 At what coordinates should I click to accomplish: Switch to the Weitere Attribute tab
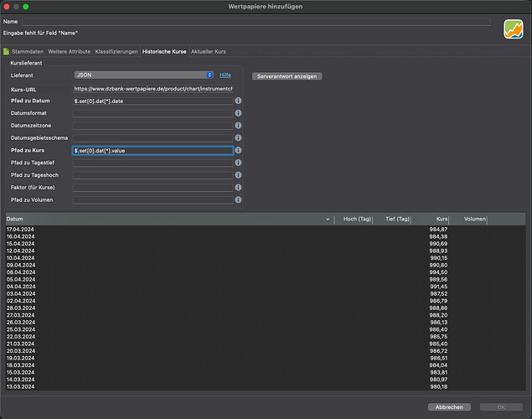pos(70,52)
